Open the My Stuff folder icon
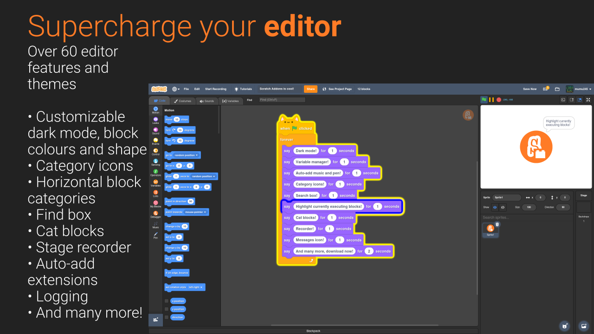 (557, 89)
